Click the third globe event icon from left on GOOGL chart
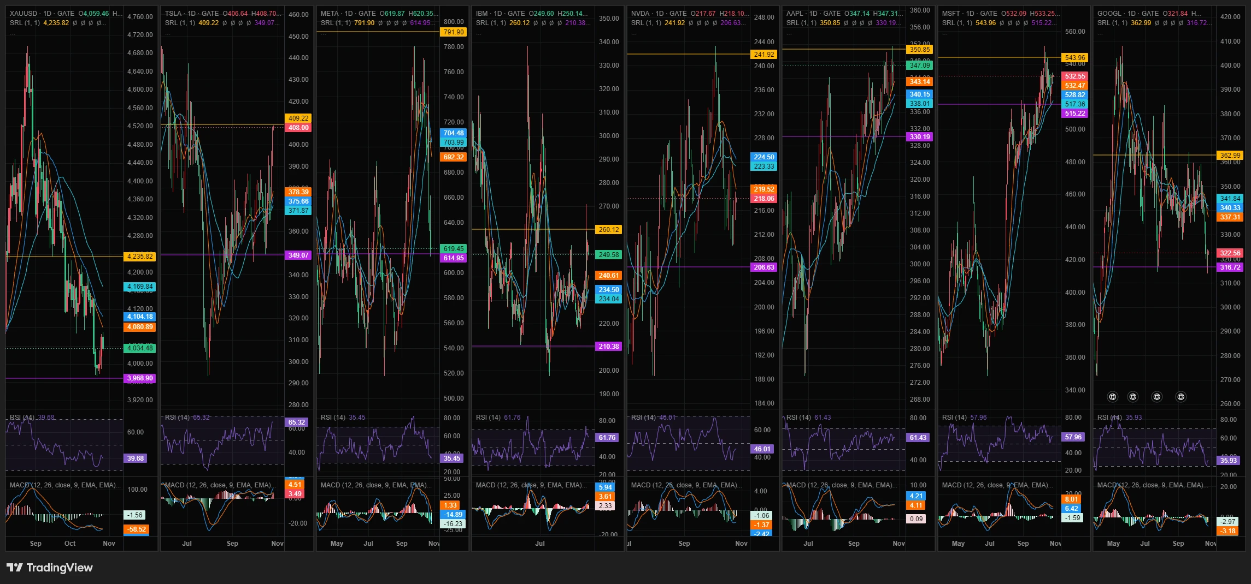1251x584 pixels. click(1157, 397)
